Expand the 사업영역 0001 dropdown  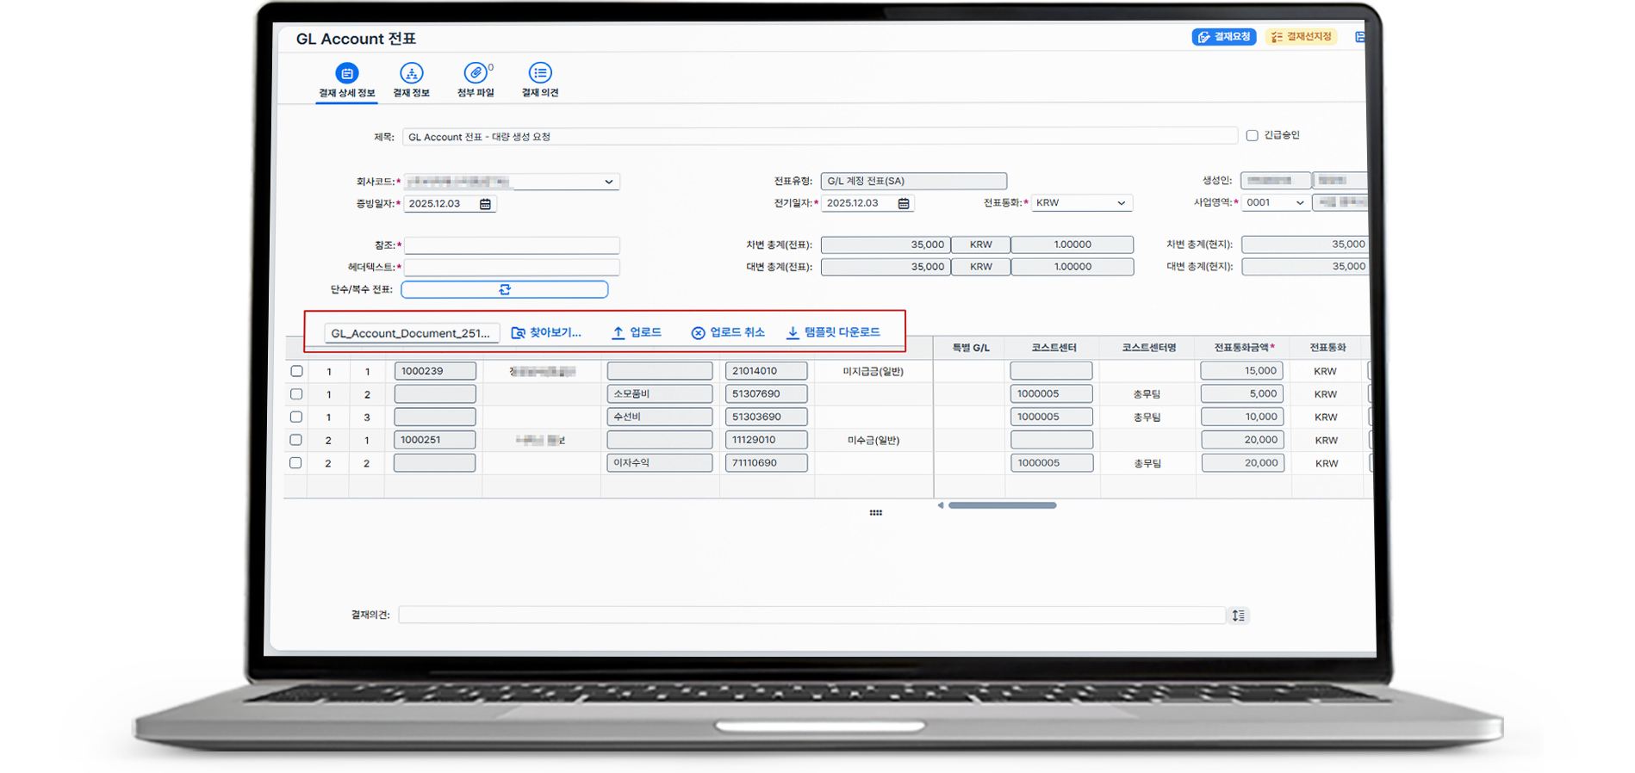point(1299,202)
